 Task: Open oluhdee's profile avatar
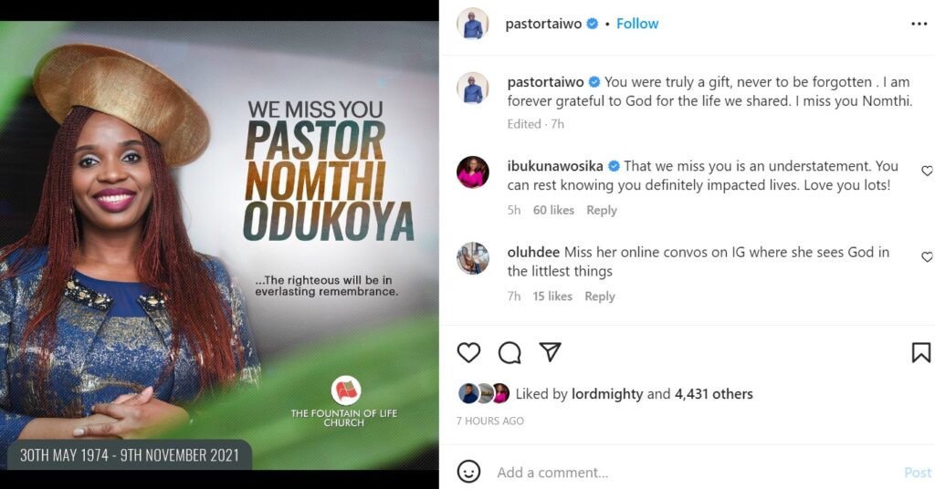[473, 258]
